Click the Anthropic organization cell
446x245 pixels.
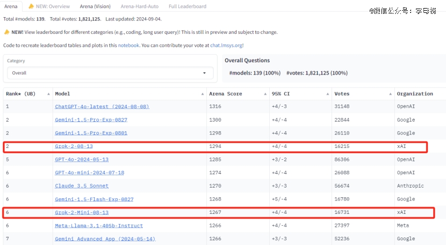pyautogui.click(x=410, y=186)
